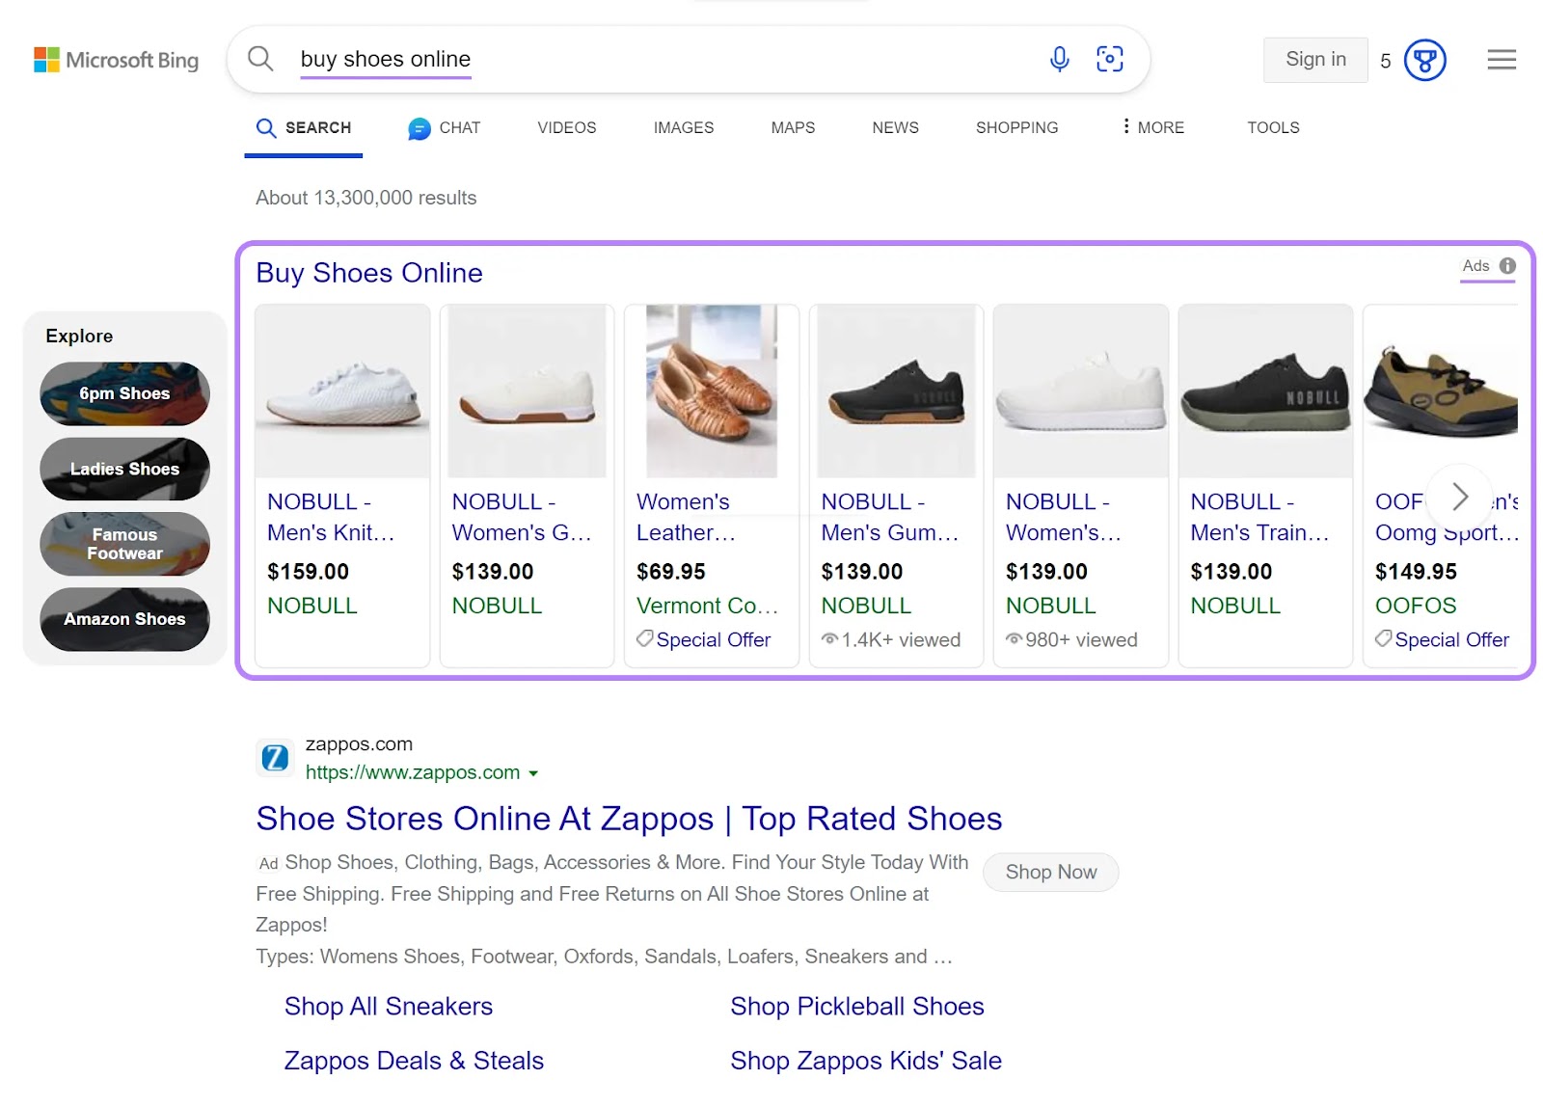The width and height of the screenshot is (1543, 1106).
Task: Select the Chat bubble icon
Action: click(419, 128)
